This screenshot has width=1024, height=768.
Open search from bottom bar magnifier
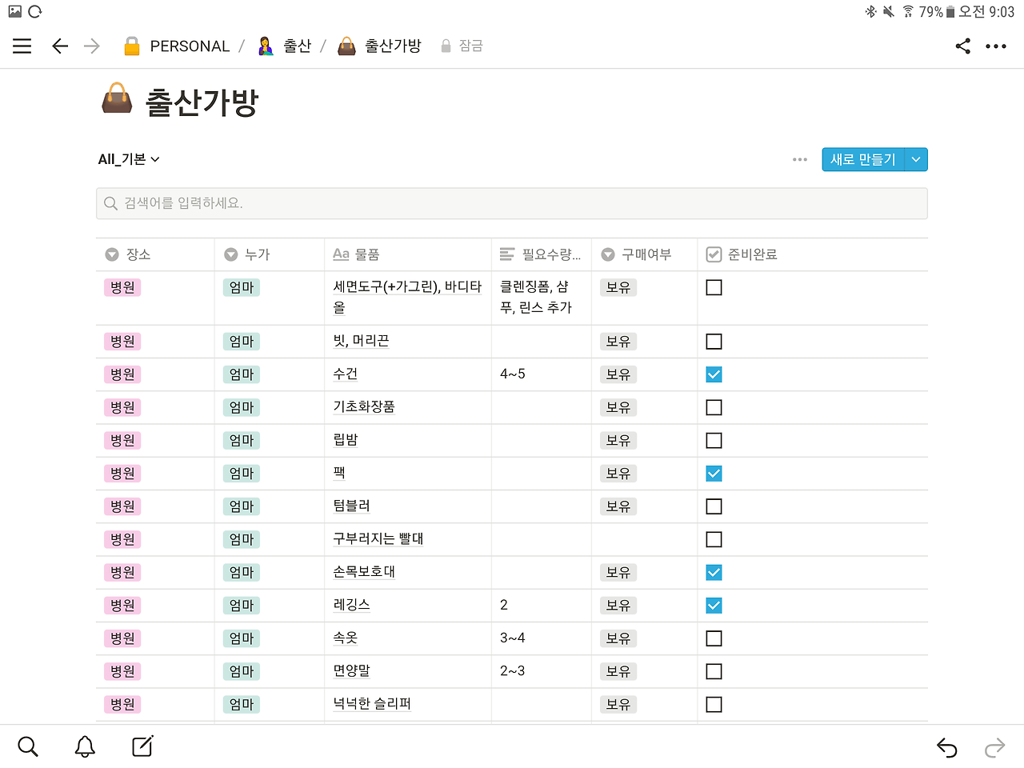tap(28, 746)
